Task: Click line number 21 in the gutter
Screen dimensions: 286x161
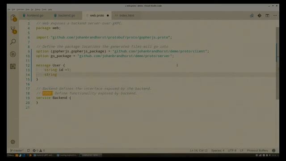Action: (28, 107)
